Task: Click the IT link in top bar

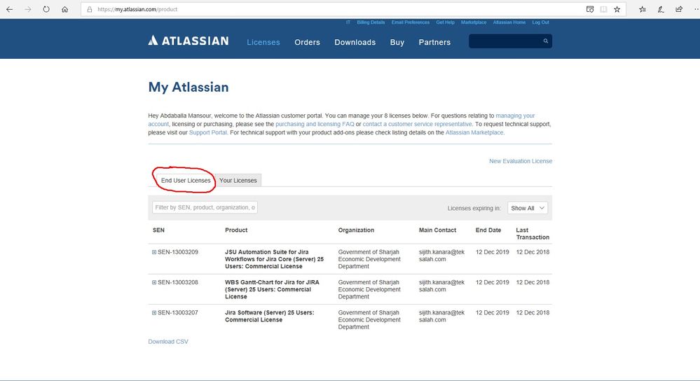Action: pos(348,22)
